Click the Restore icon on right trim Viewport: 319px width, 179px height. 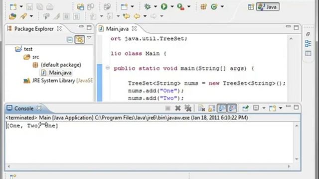click(308, 34)
